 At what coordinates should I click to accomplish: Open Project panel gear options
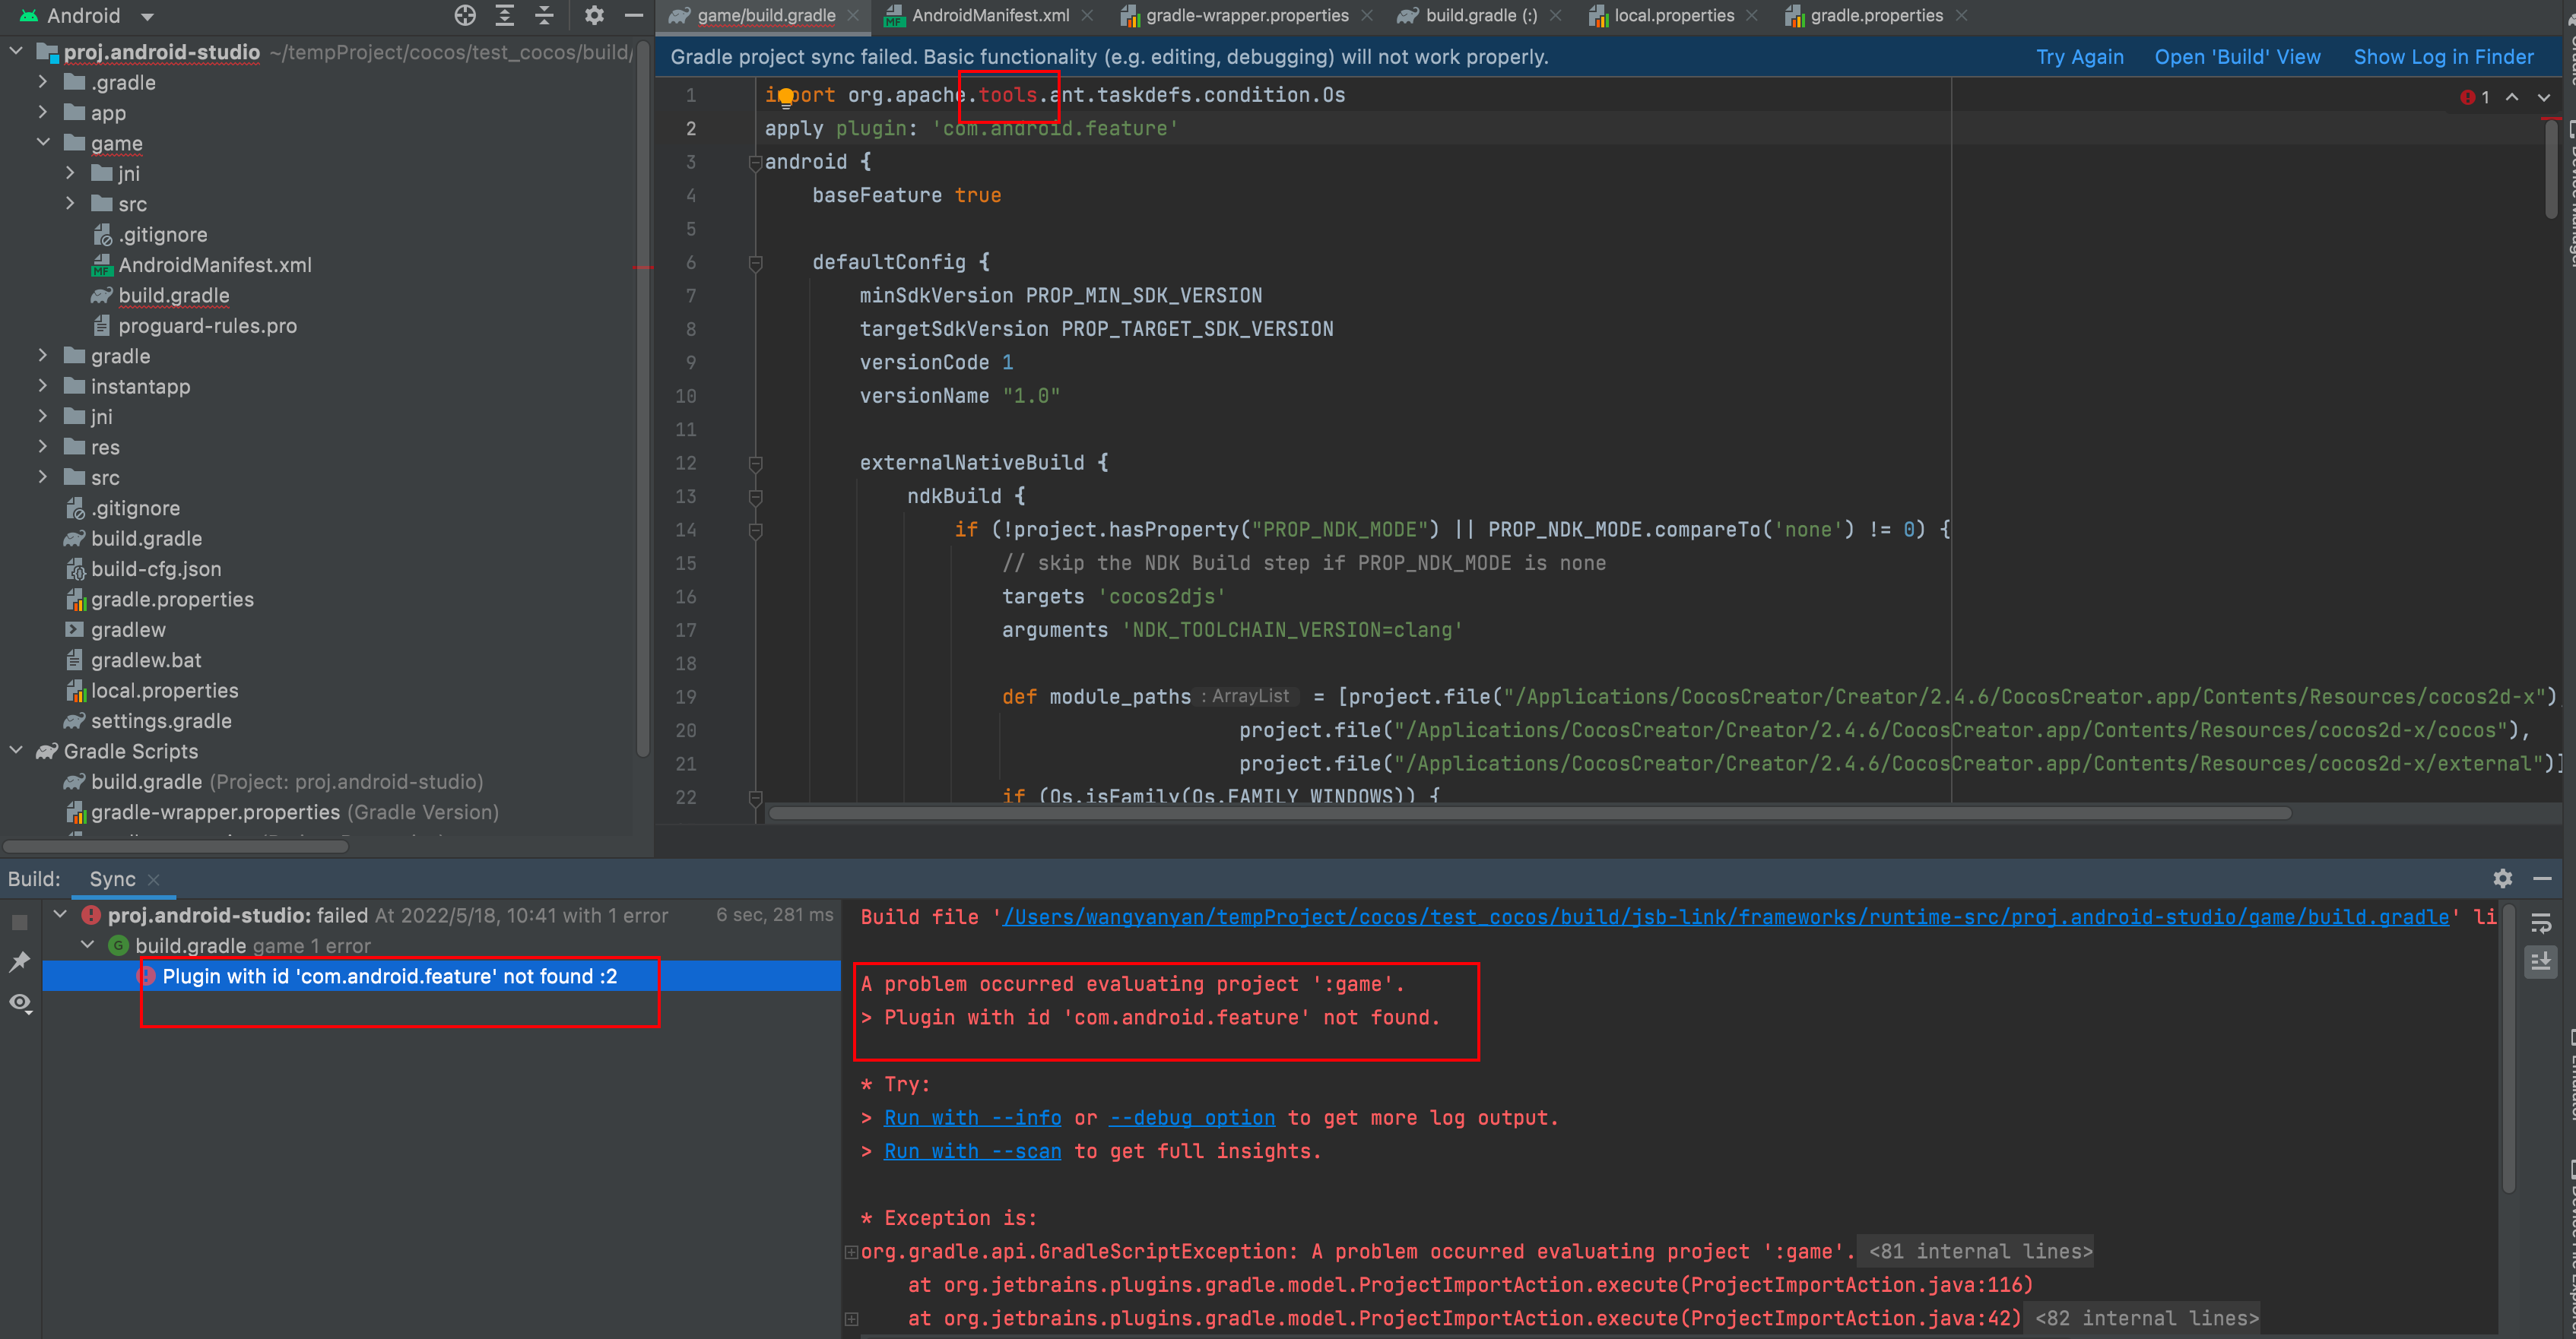point(594,15)
